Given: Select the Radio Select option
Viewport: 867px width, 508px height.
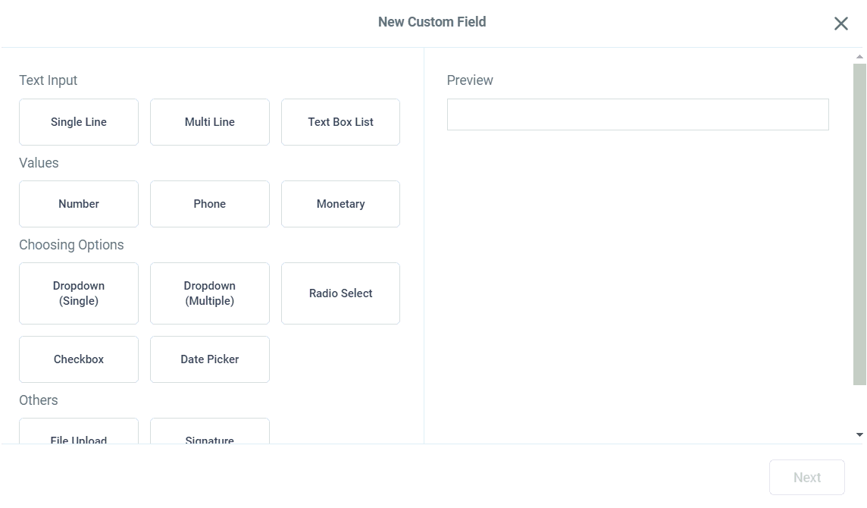Looking at the screenshot, I should click(x=340, y=293).
